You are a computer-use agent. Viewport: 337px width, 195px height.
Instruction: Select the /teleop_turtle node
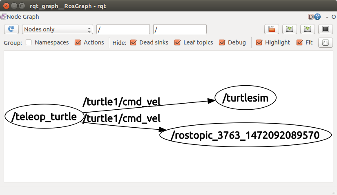(x=44, y=117)
